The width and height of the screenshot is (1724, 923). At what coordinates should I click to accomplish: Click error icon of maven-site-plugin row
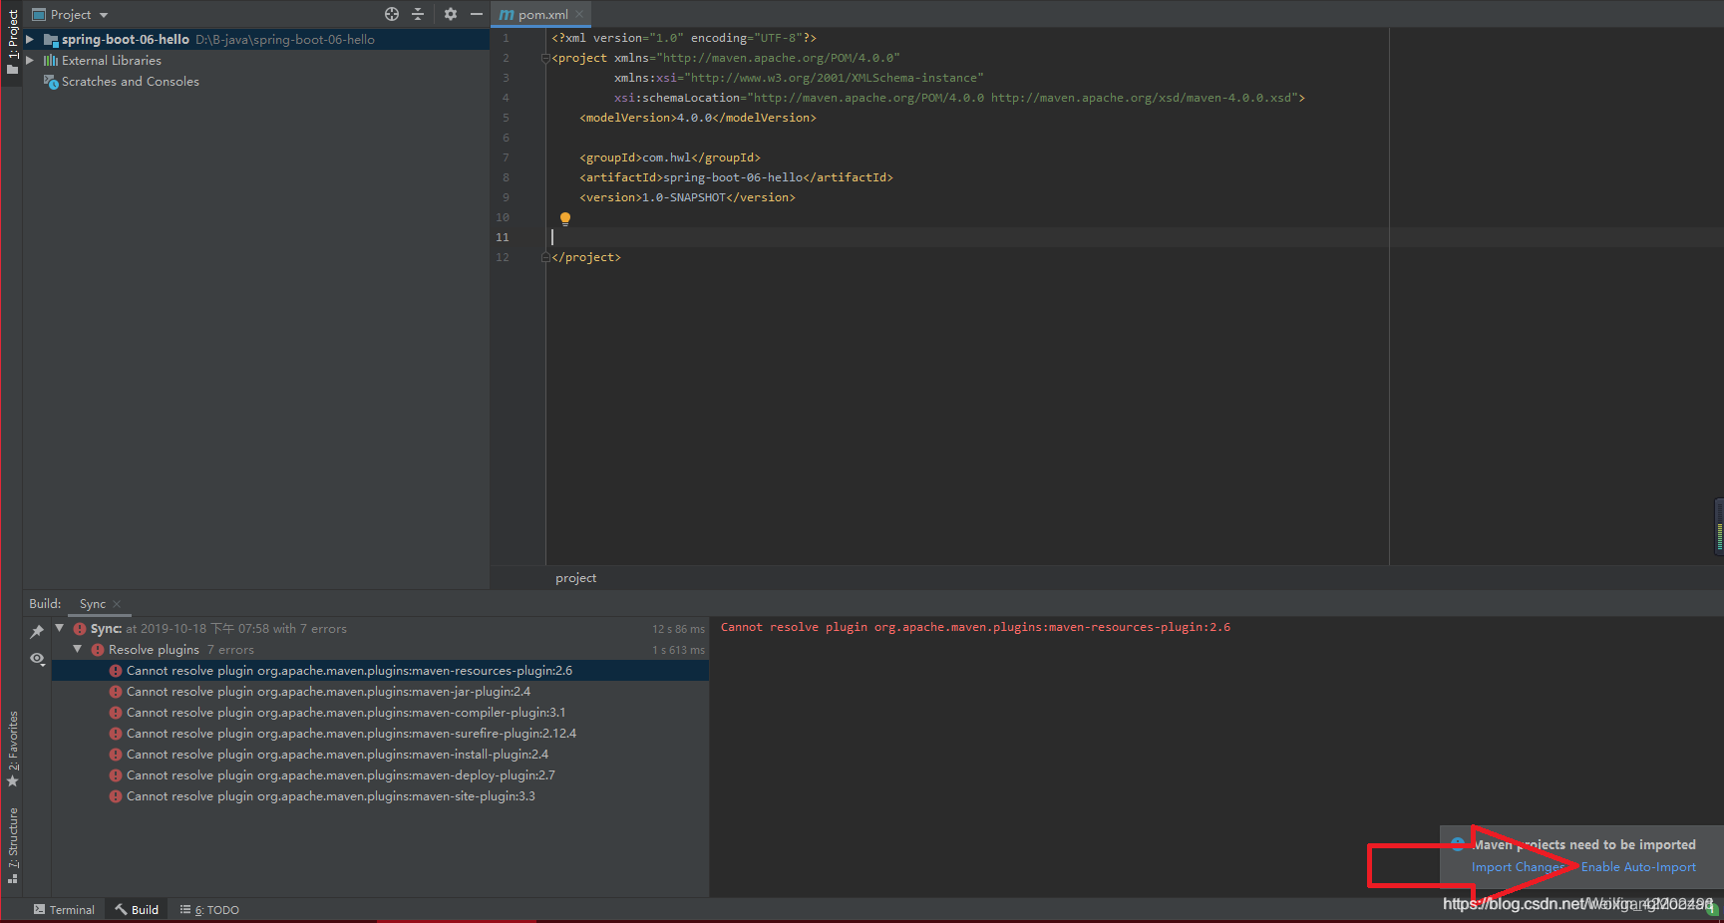116,796
